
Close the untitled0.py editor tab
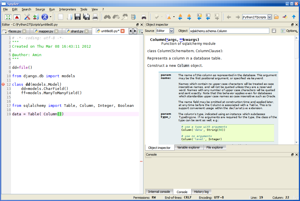click(123, 31)
